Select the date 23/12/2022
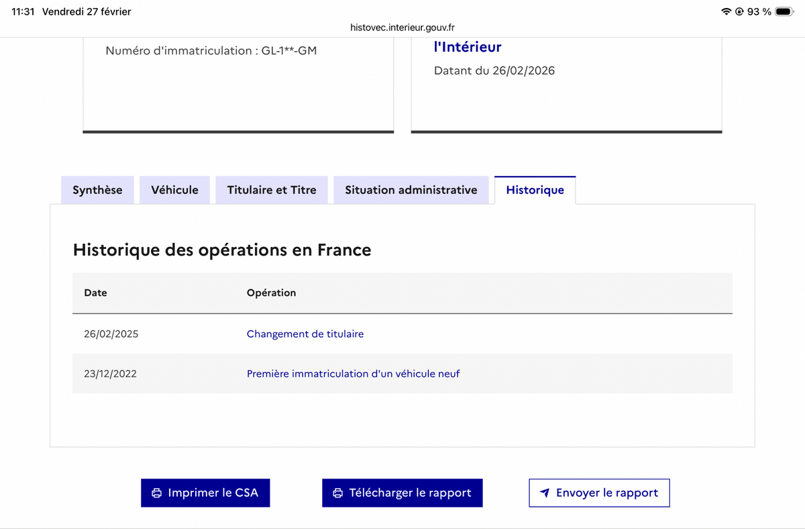The height and width of the screenshot is (529, 805). coord(111,374)
